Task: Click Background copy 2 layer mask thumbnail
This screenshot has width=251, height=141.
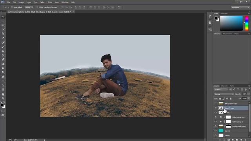Action: click(x=228, y=126)
